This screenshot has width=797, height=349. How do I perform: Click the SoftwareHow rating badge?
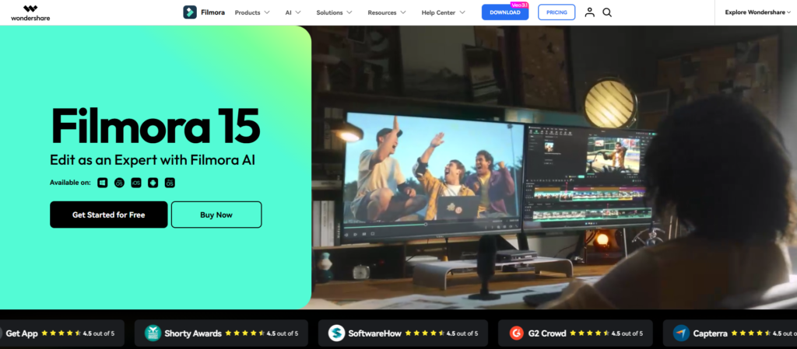[x=403, y=333]
